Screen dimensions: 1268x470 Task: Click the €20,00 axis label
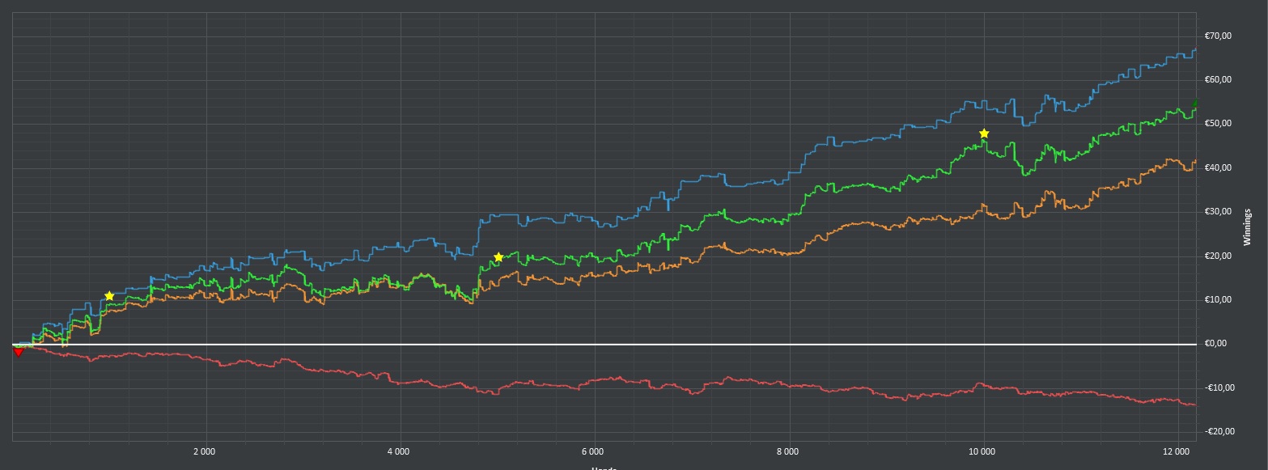pos(1218,256)
